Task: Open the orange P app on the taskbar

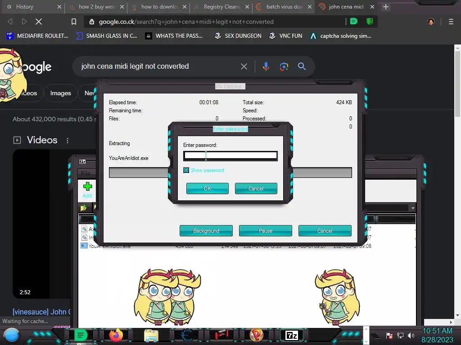Action: [x=256, y=335]
